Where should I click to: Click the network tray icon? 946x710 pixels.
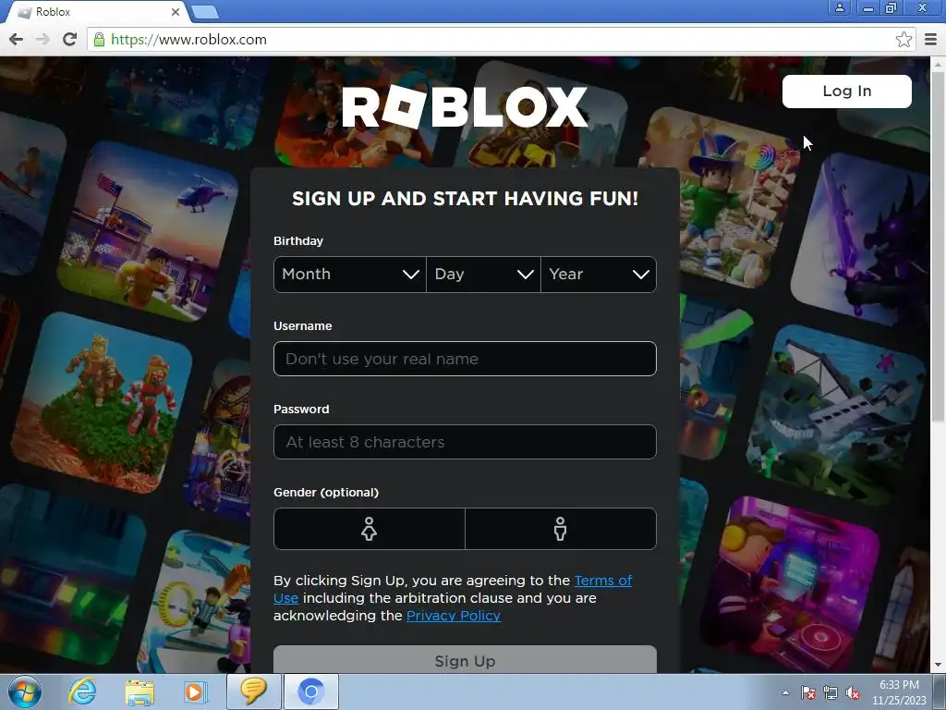tap(831, 692)
